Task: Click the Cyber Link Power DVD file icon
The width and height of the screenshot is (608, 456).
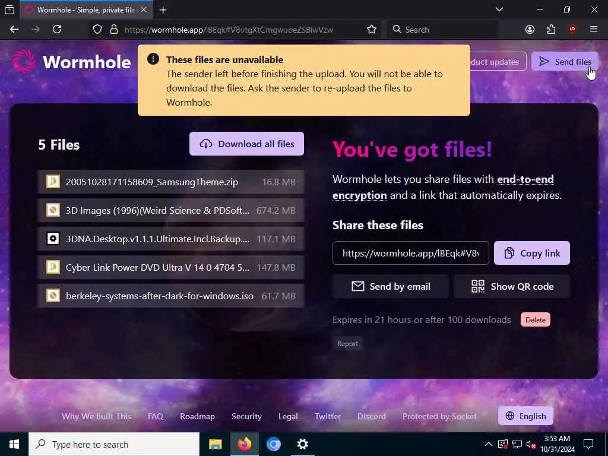Action: pyautogui.click(x=53, y=267)
